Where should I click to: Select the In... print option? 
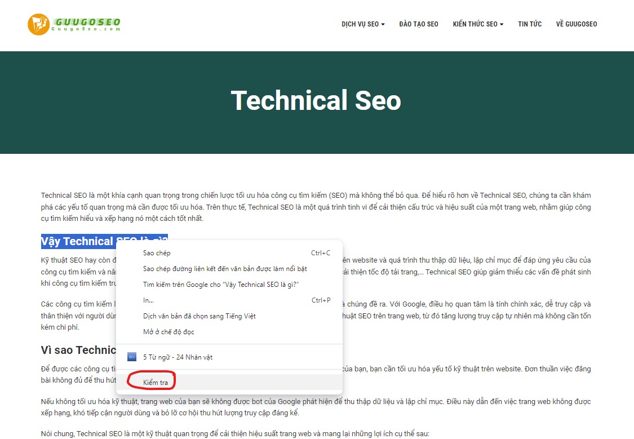click(x=148, y=300)
